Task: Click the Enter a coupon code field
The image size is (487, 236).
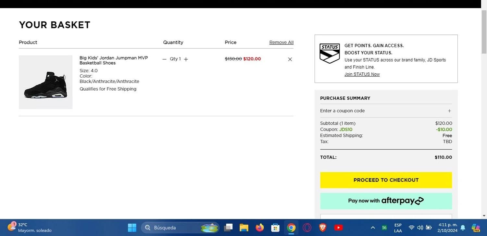Action: coord(386,111)
